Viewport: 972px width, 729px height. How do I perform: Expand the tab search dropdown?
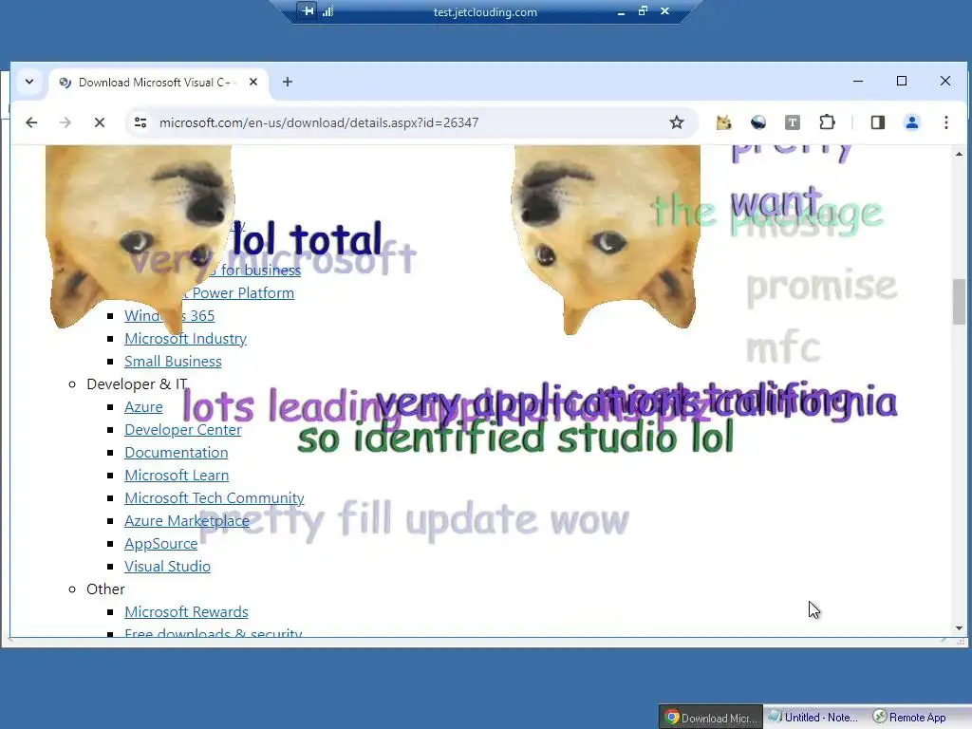coord(29,82)
